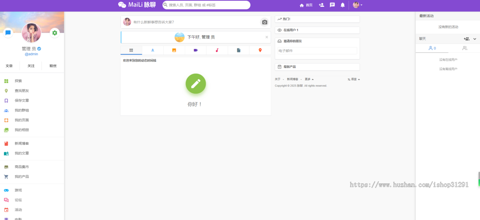Expand the 在线用户 1 panel
Image resolution: width=480 pixels, height=220 pixels.
pyautogui.click(x=317, y=30)
